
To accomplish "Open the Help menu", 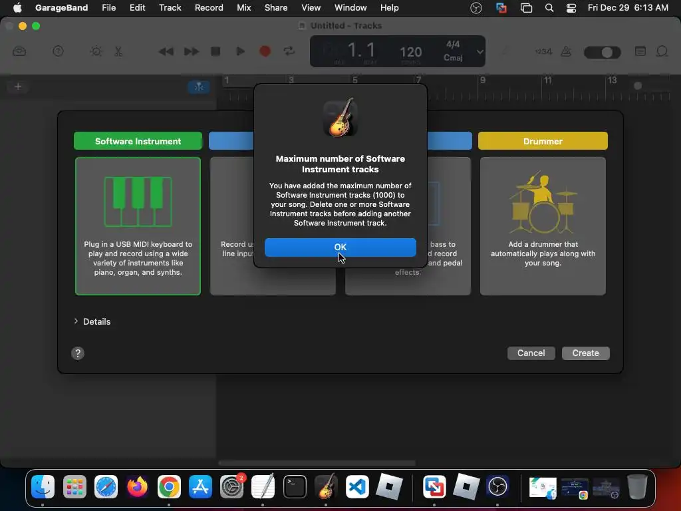I will click(x=389, y=7).
